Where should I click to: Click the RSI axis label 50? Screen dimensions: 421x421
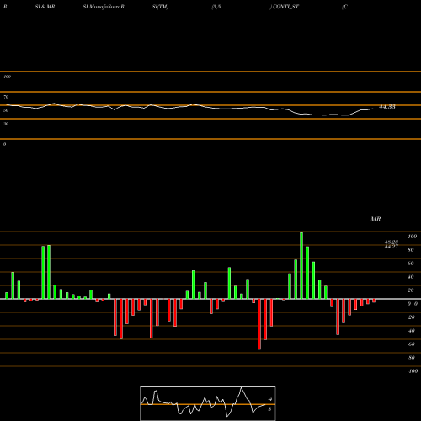pos(6,110)
